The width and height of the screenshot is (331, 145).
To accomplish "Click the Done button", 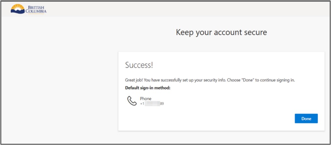I will (x=306, y=118).
